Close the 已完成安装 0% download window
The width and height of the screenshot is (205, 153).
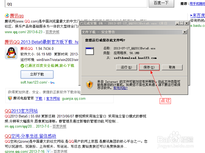coord(186,23)
